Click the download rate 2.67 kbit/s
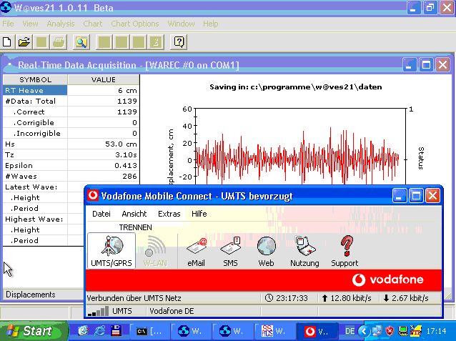456x341 pixels. pyautogui.click(x=406, y=298)
